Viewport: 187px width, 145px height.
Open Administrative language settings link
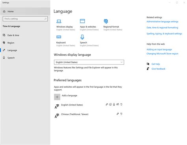[163, 21]
